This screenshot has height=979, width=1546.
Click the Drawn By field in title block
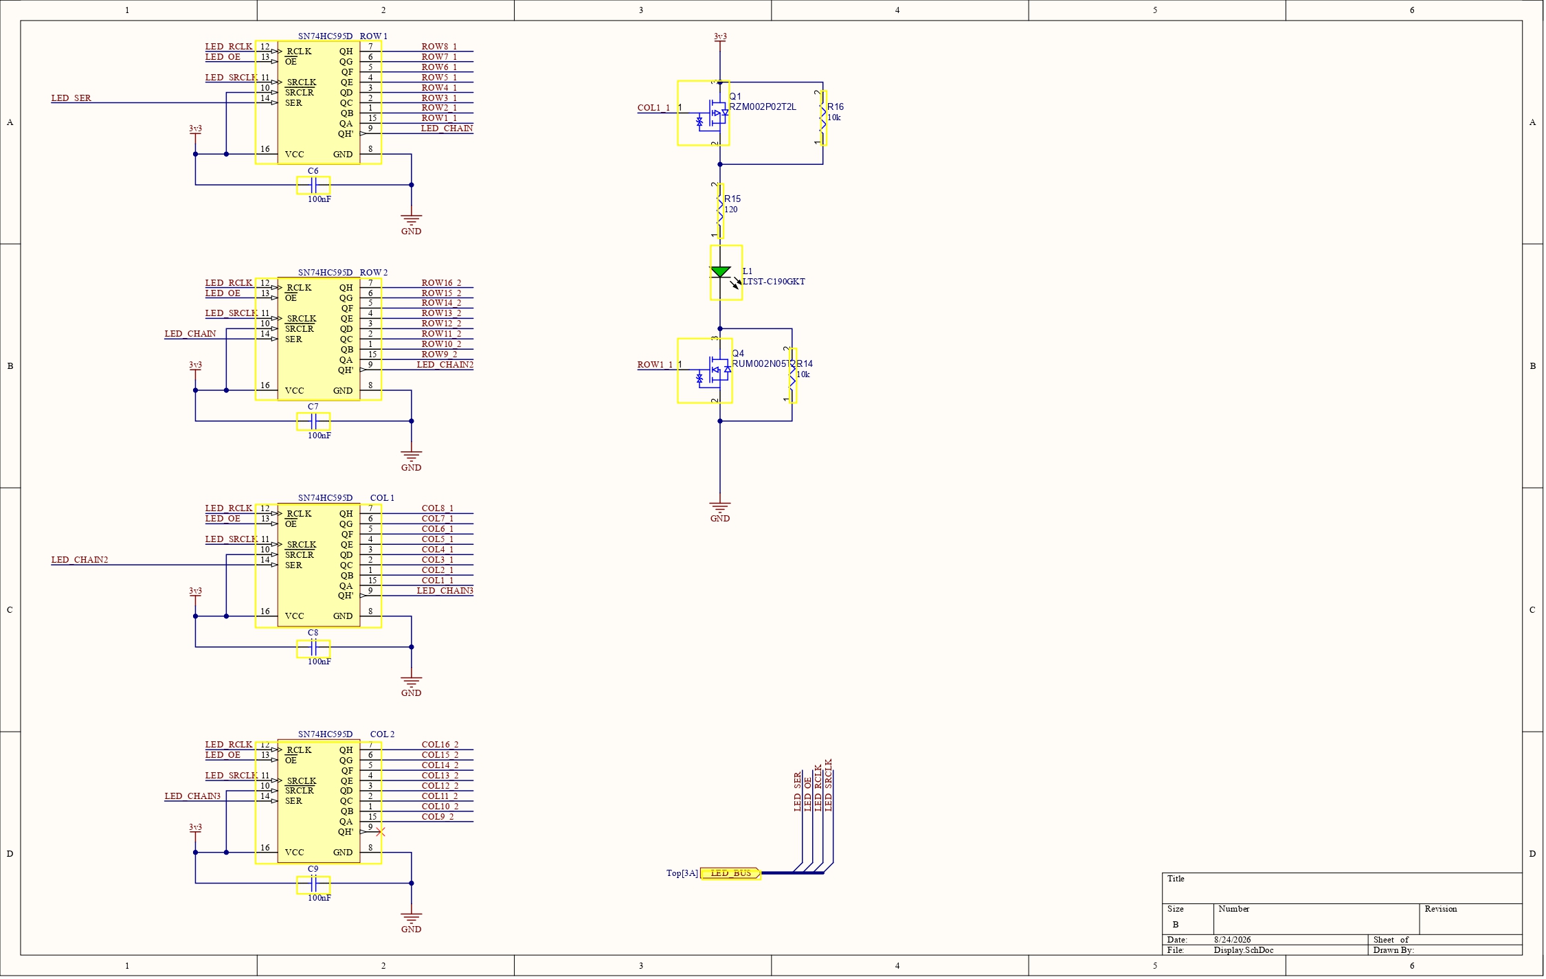[x=1444, y=951]
